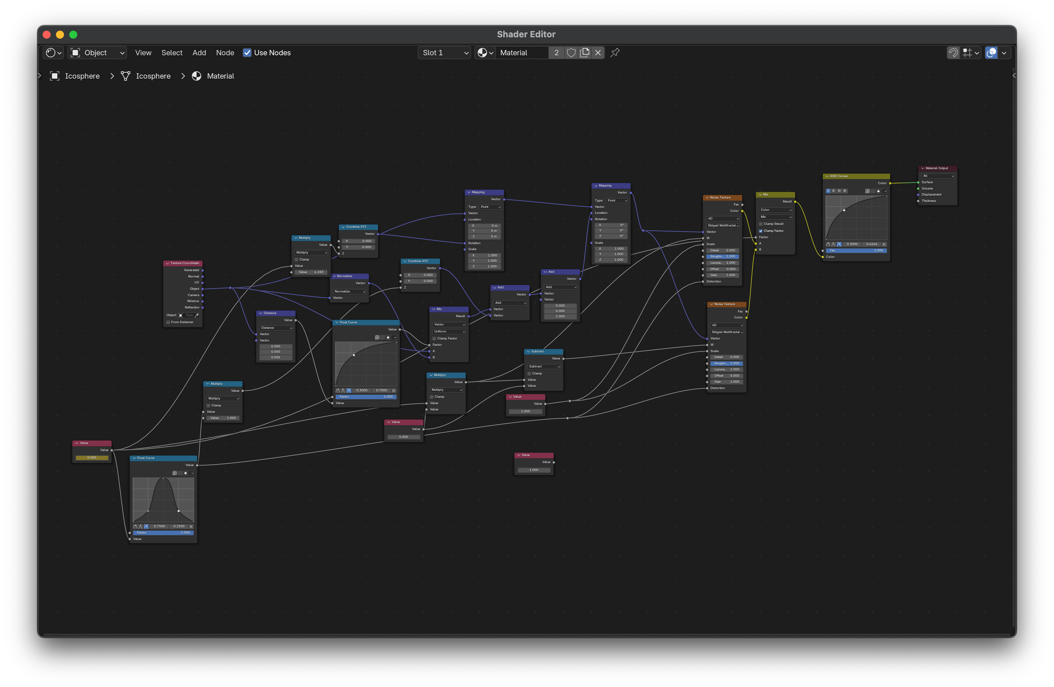Select the R channel in the RGB Curves node
The height and width of the screenshot is (687, 1054).
(x=833, y=191)
